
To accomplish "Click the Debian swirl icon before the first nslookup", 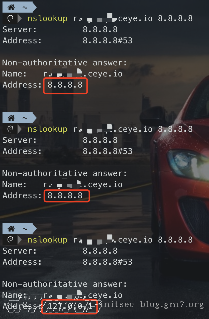I will pos(11,18).
